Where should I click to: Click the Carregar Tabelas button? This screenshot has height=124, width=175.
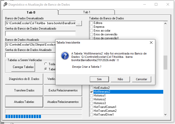tap(23, 67)
